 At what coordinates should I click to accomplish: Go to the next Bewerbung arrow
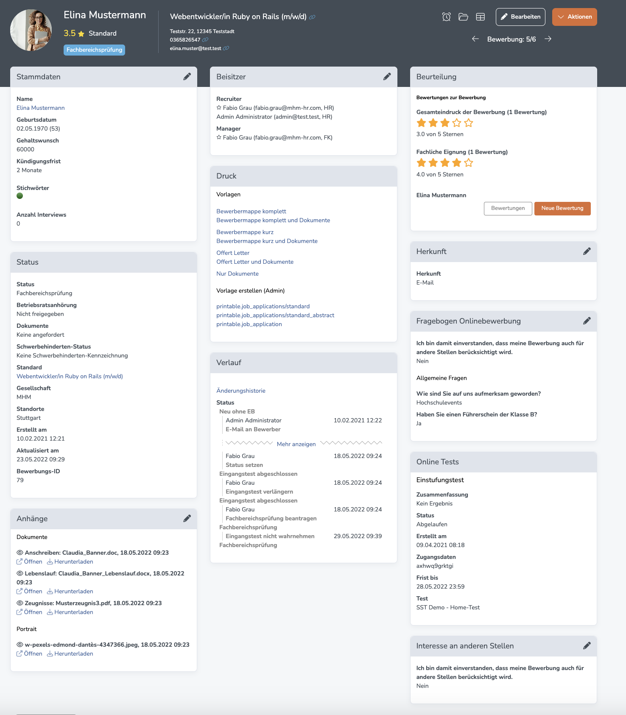[x=548, y=39]
